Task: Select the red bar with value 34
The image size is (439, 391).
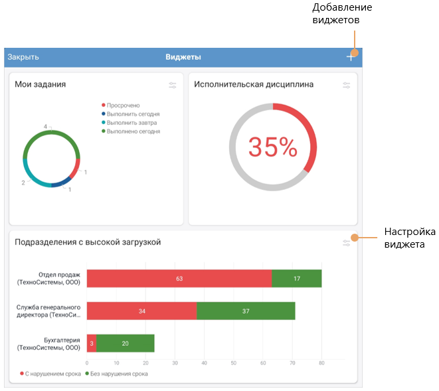Action: tap(141, 311)
